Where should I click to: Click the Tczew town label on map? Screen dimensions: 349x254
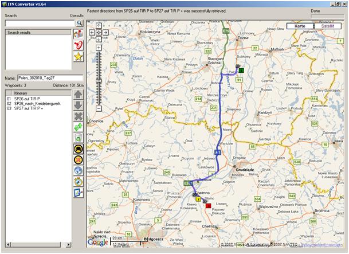[x=243, y=38]
